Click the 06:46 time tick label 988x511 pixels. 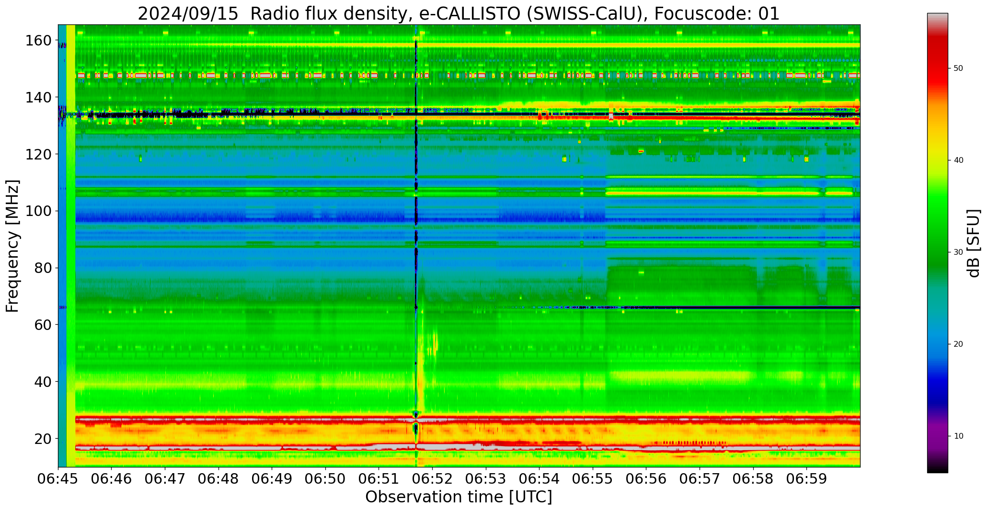[112, 479]
